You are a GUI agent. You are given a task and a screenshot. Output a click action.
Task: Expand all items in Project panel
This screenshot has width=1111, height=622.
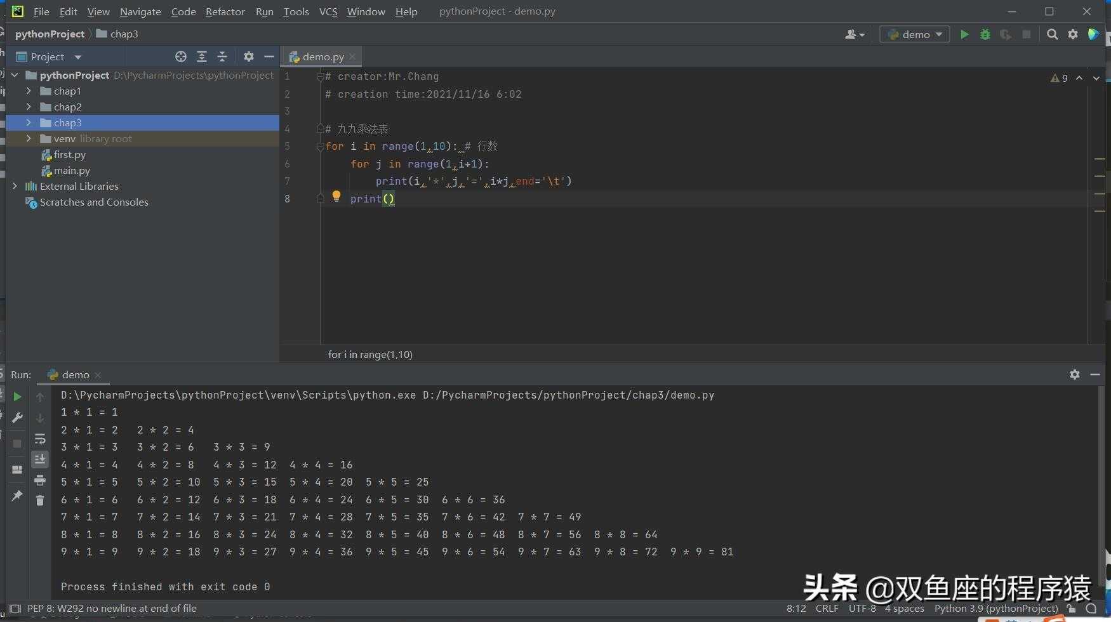[202, 56]
